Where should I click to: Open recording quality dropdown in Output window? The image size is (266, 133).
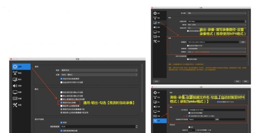tap(217, 49)
